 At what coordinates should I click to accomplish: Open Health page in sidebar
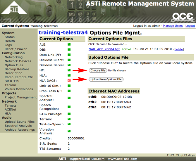(10, 41)
